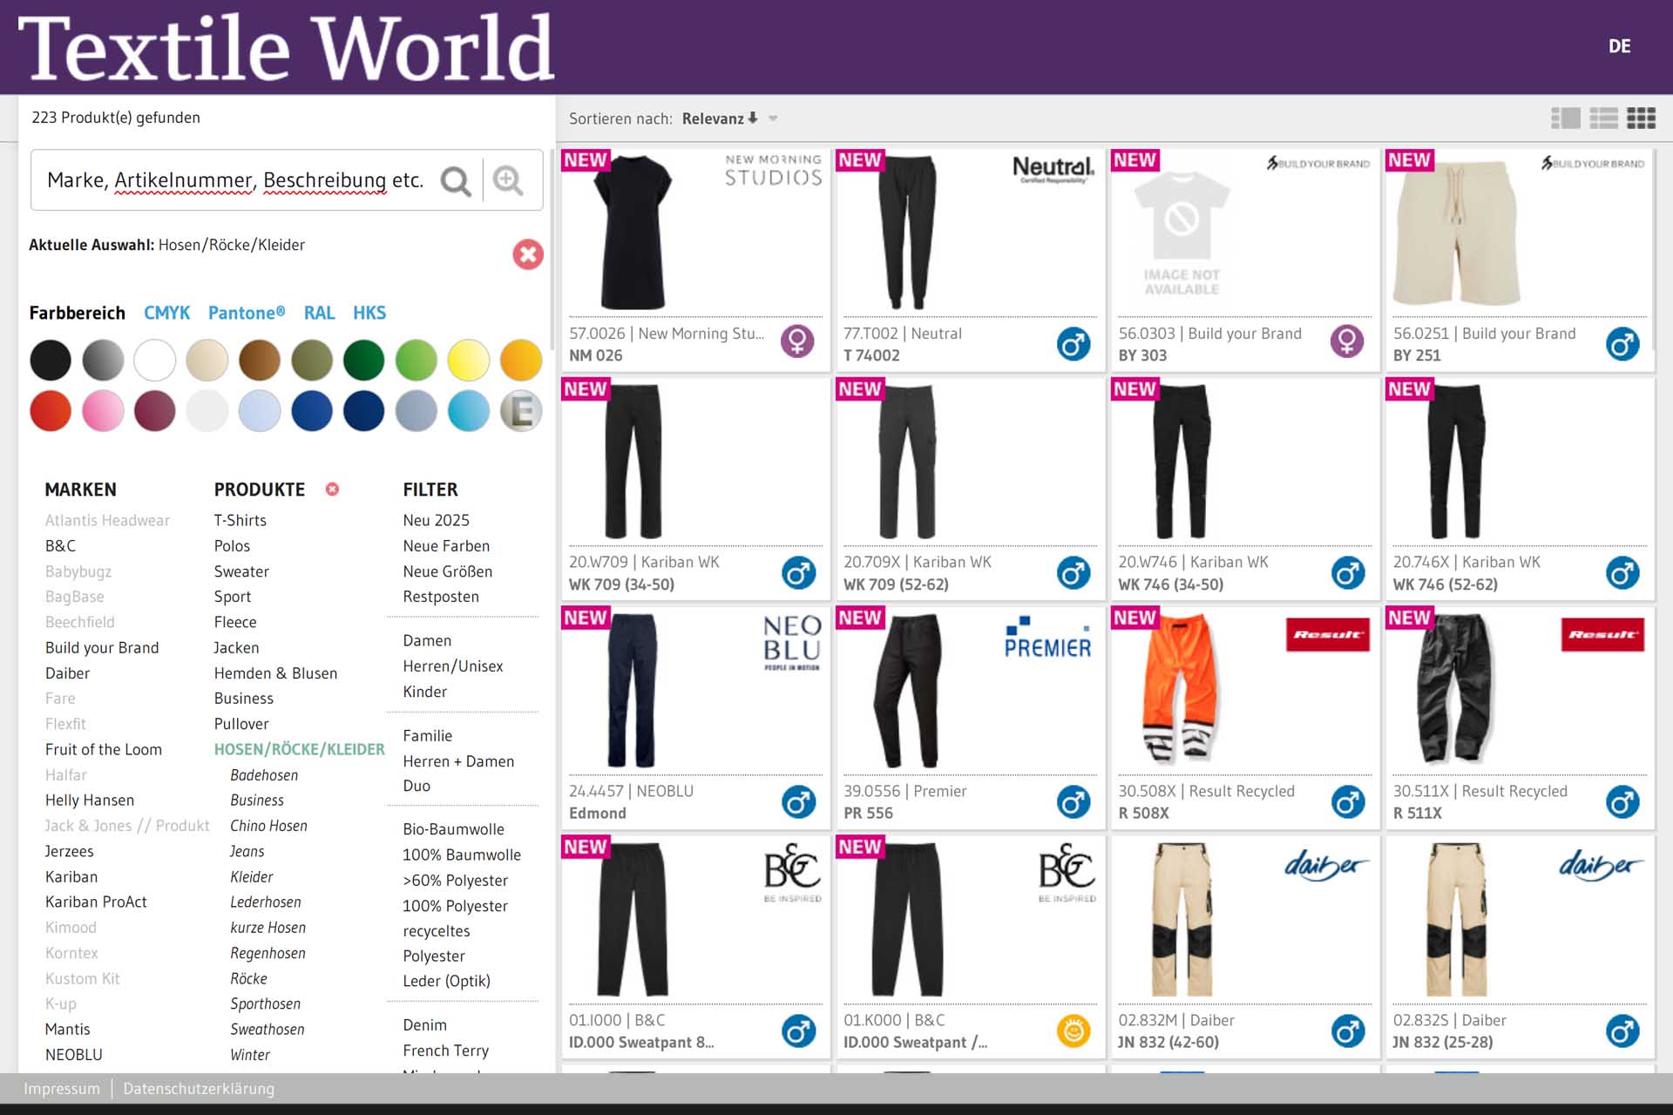Collapse the HOSEN/RÖCKE/KLEIDER category

pos(299,750)
